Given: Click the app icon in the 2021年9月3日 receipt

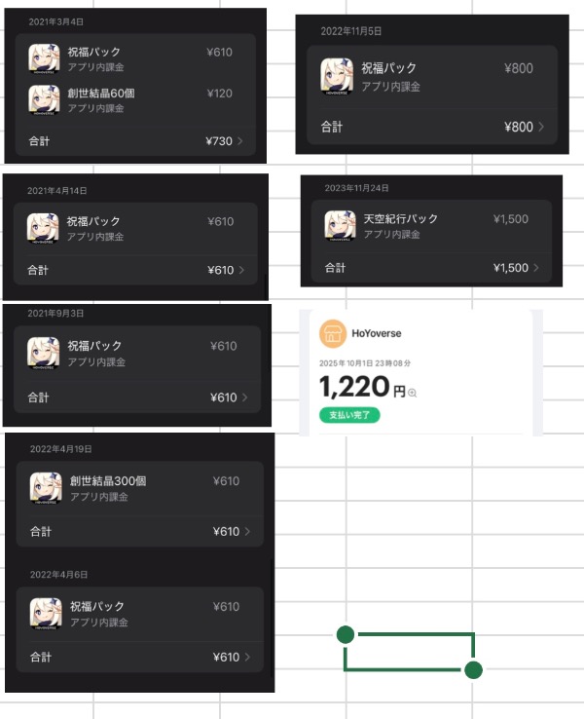Looking at the screenshot, I should coord(43,353).
